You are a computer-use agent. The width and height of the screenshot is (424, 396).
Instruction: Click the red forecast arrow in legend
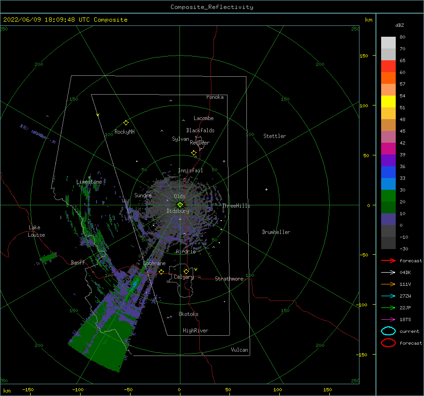pyautogui.click(x=388, y=260)
